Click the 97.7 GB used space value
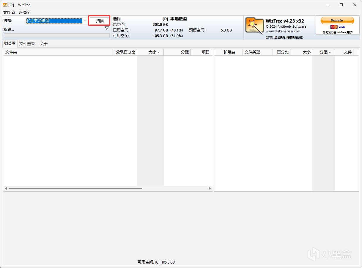 tap(161, 30)
